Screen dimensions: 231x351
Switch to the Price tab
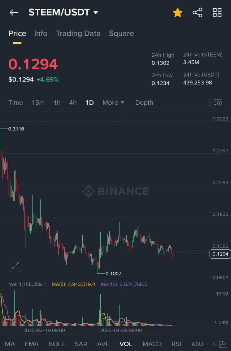17,34
